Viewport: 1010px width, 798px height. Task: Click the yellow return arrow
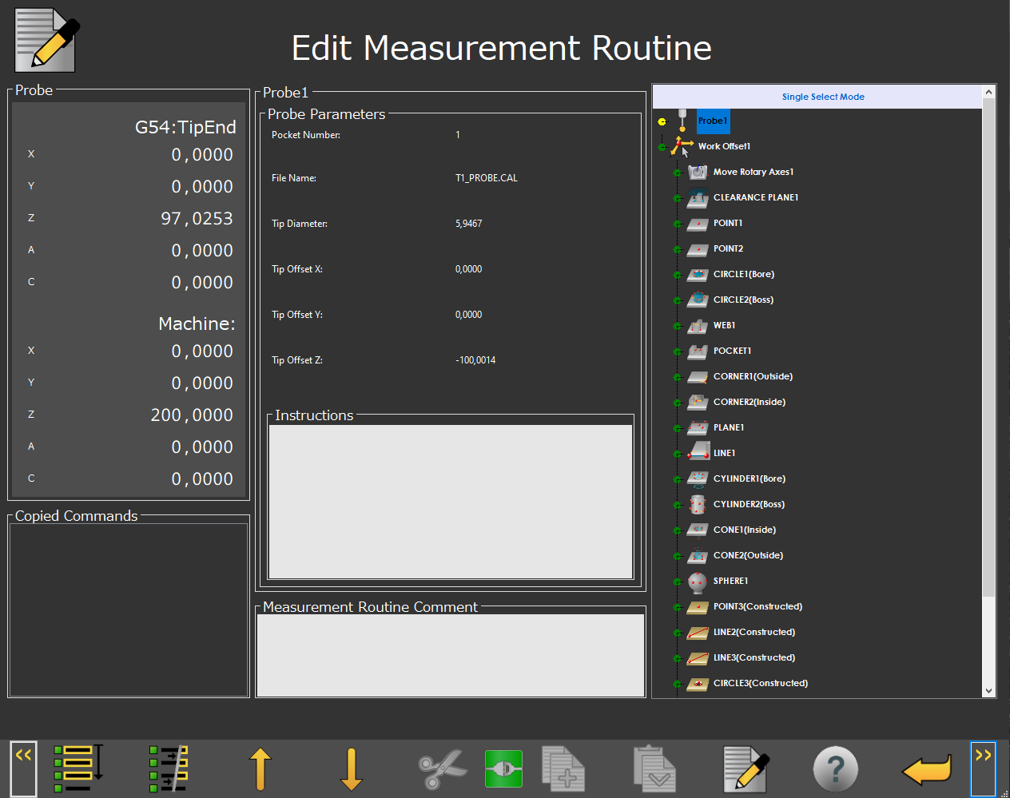point(926,770)
